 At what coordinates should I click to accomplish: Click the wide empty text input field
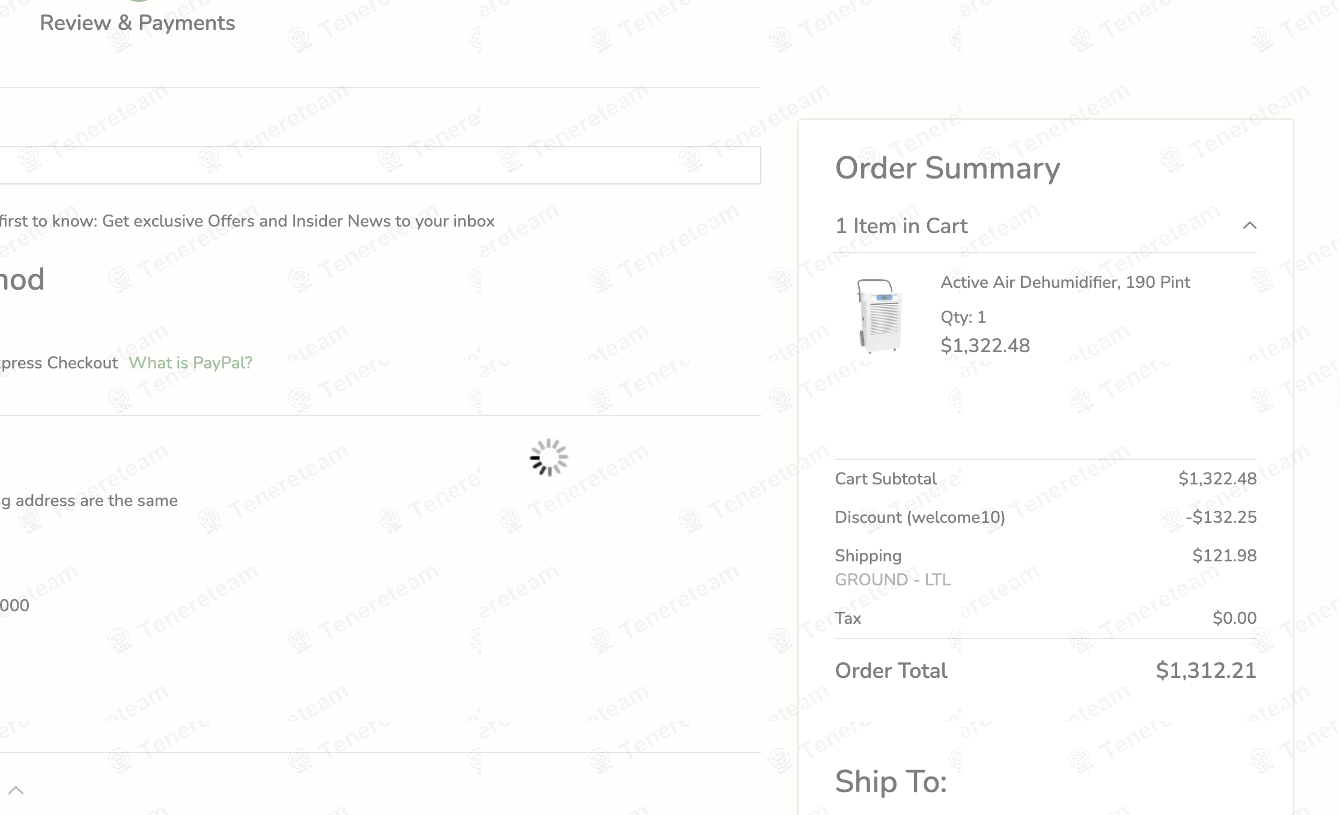click(380, 165)
